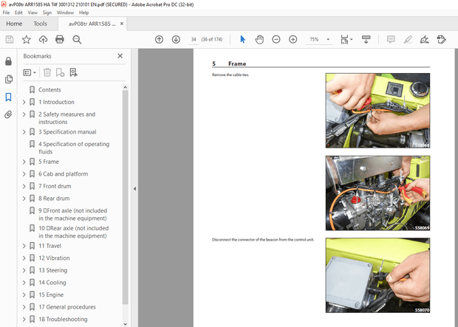This screenshot has width=458, height=327.
Task: Click the Save file icon
Action: pos(9,39)
